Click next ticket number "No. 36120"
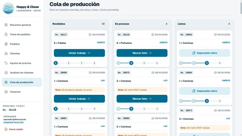This screenshot has height=136, width=242. click(x=9, y=110)
